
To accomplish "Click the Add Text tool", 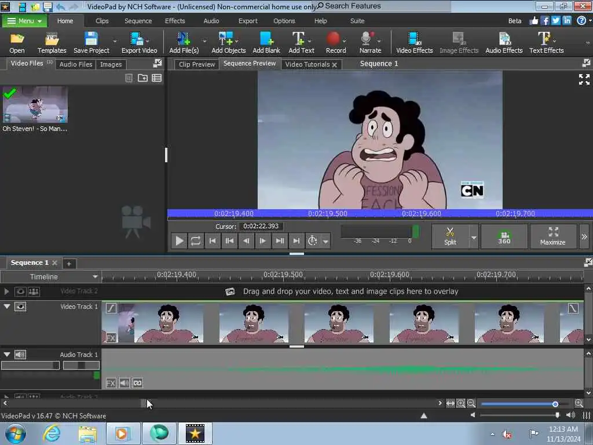I will point(301,43).
